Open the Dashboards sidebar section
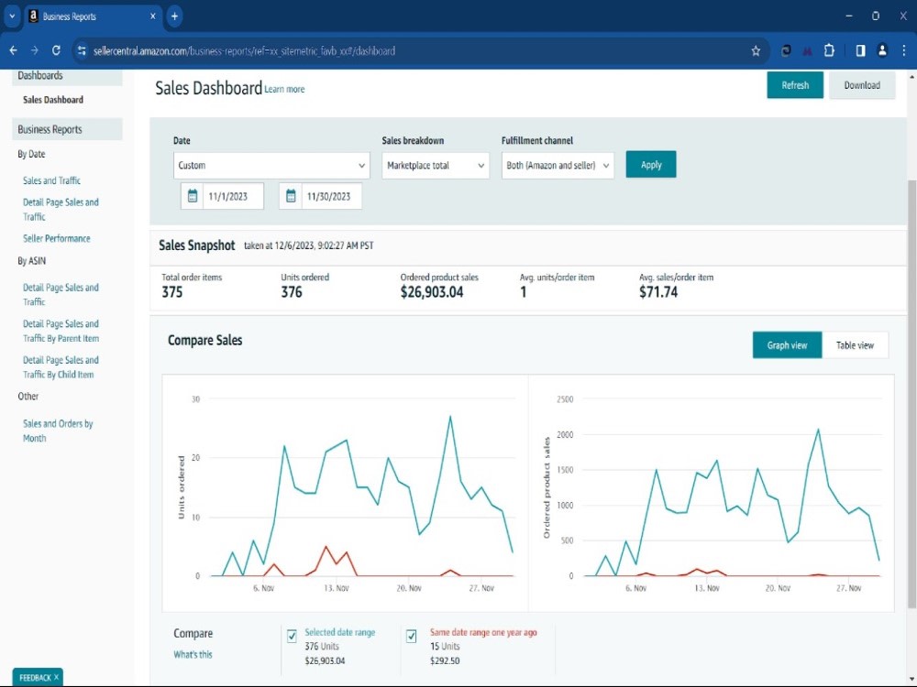The width and height of the screenshot is (917, 687). click(67, 76)
